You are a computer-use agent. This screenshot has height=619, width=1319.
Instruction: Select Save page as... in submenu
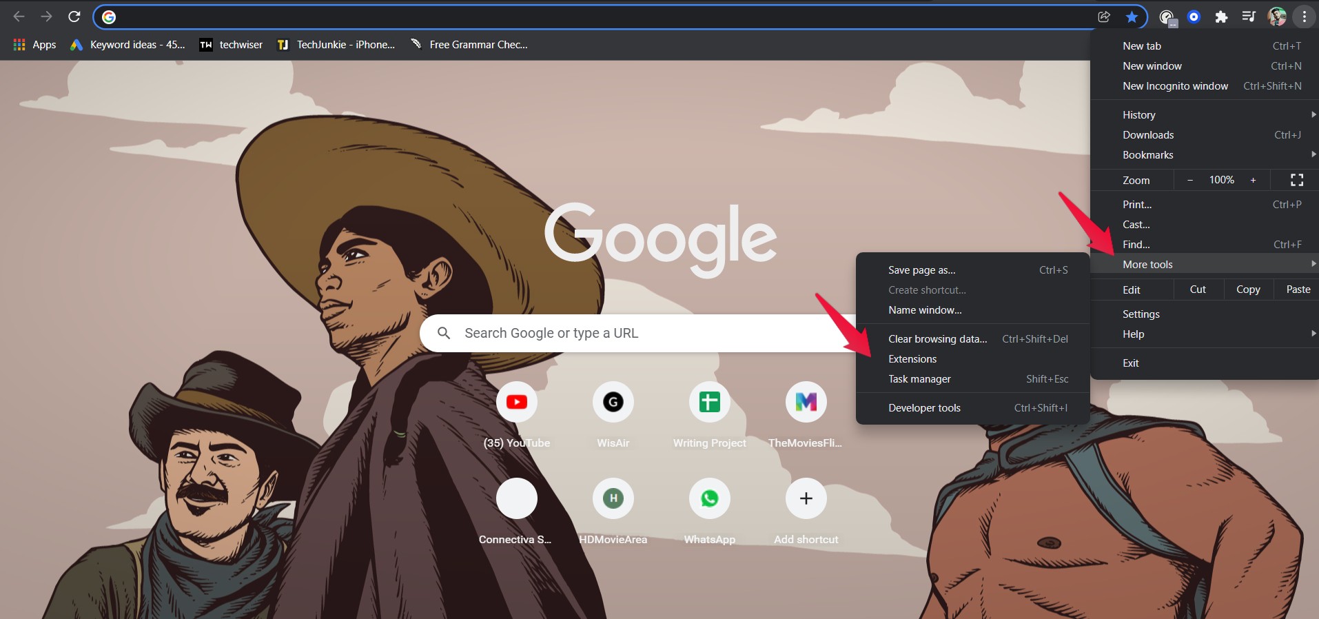[x=973, y=270]
